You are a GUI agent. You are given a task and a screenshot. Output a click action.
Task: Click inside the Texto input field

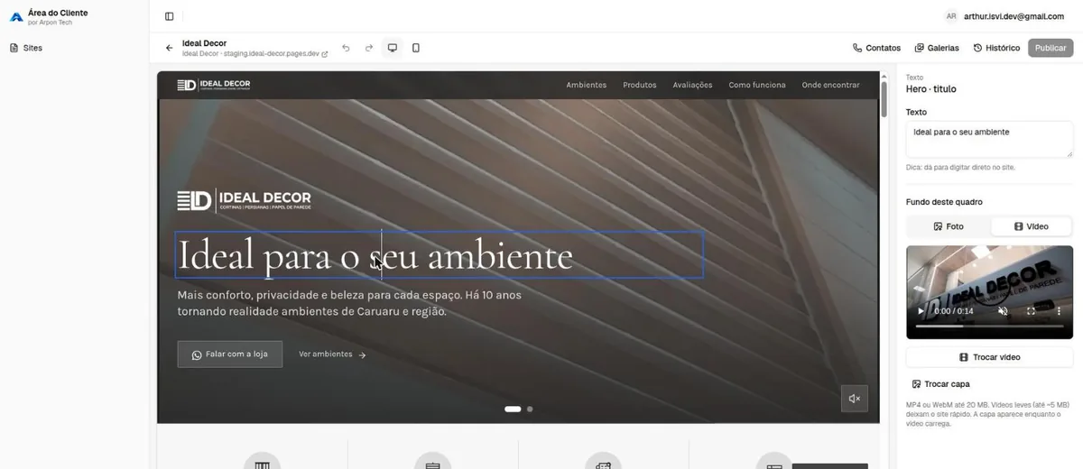pyautogui.click(x=989, y=140)
